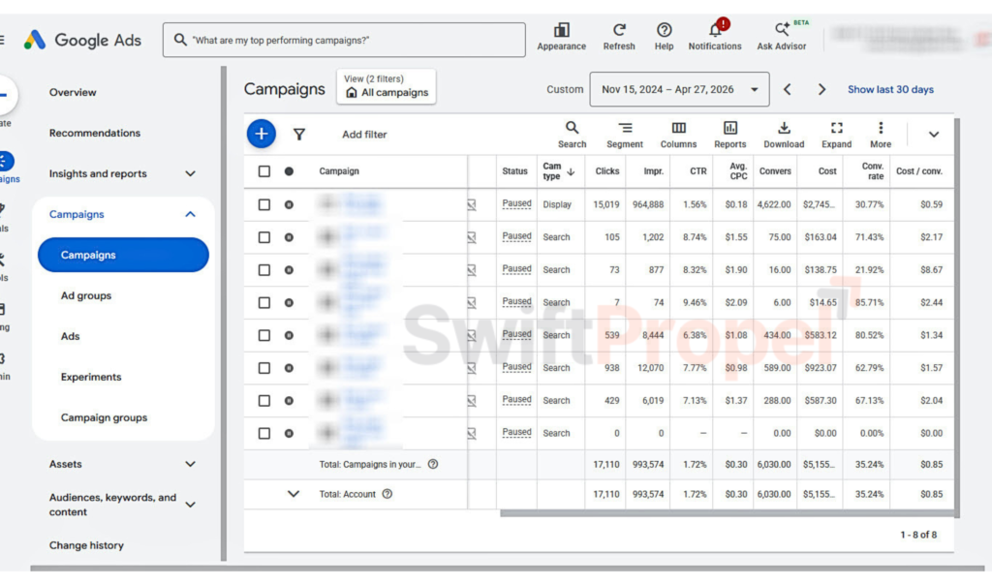The width and height of the screenshot is (992, 585).
Task: Open the Notifications bell
Action: point(715,37)
